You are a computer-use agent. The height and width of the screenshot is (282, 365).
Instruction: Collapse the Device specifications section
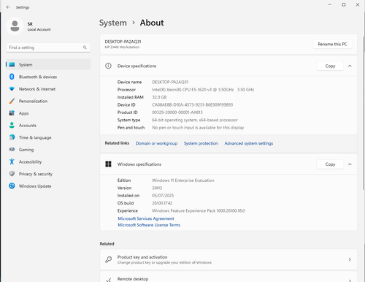coord(350,66)
